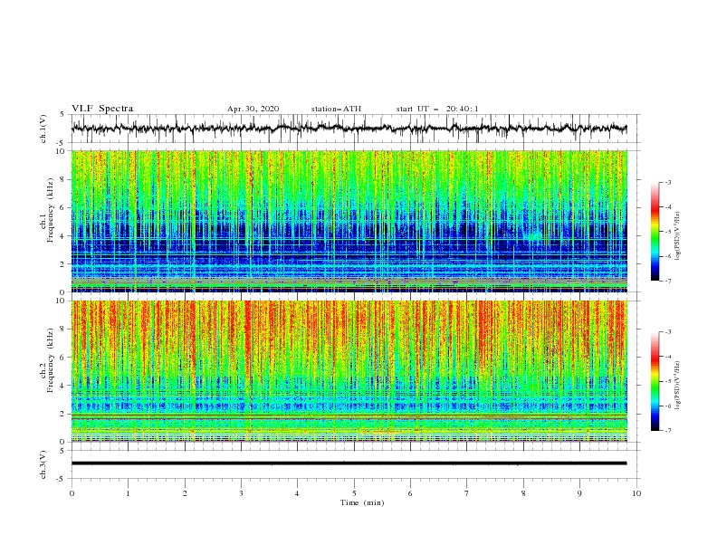This screenshot has height=554, width=717.
Task: Click the ch.1 spectrogram panel
Action: (349, 221)
